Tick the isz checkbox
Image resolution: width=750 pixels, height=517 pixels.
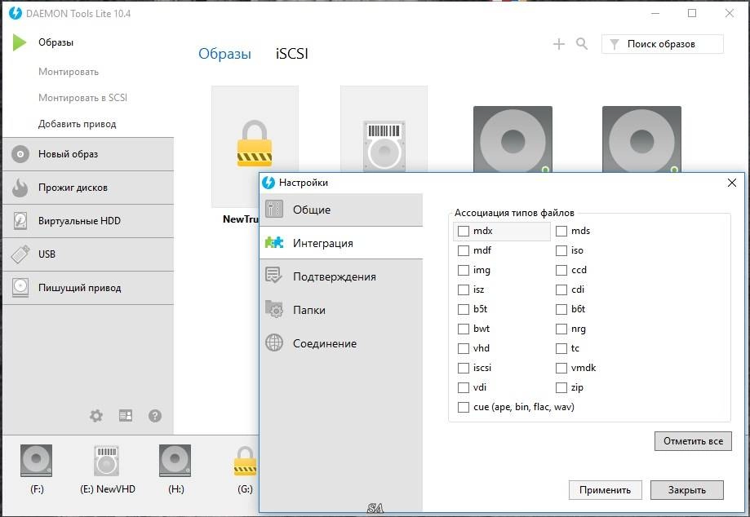463,290
